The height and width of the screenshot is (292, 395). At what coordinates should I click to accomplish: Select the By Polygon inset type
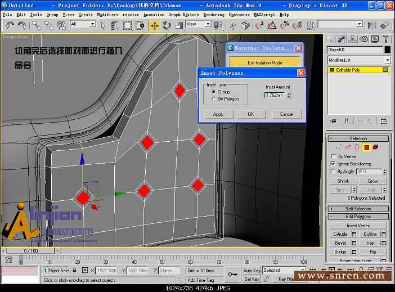213,99
